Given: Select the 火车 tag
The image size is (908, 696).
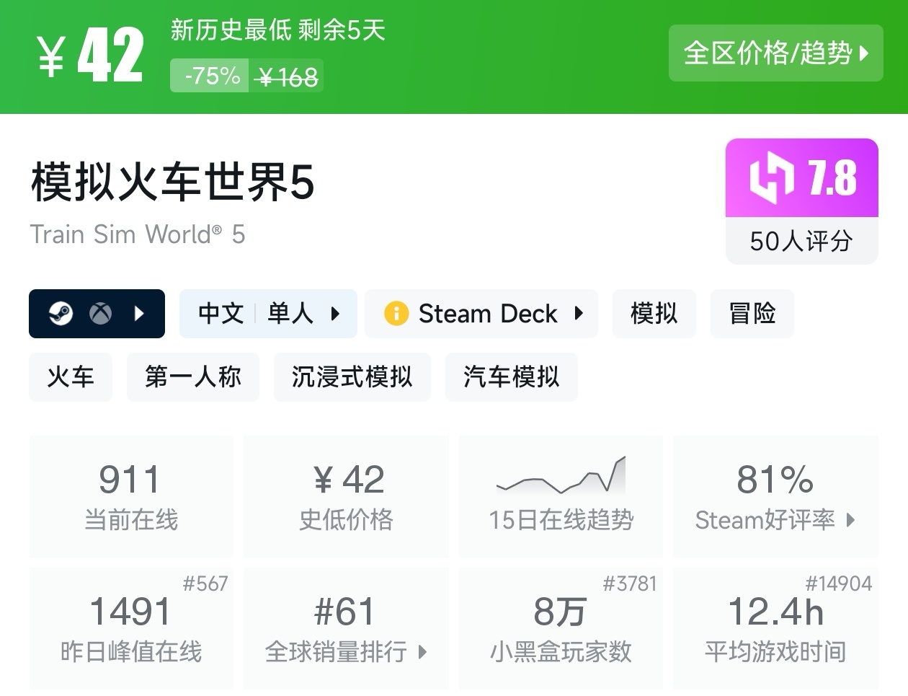Looking at the screenshot, I should click(x=71, y=377).
